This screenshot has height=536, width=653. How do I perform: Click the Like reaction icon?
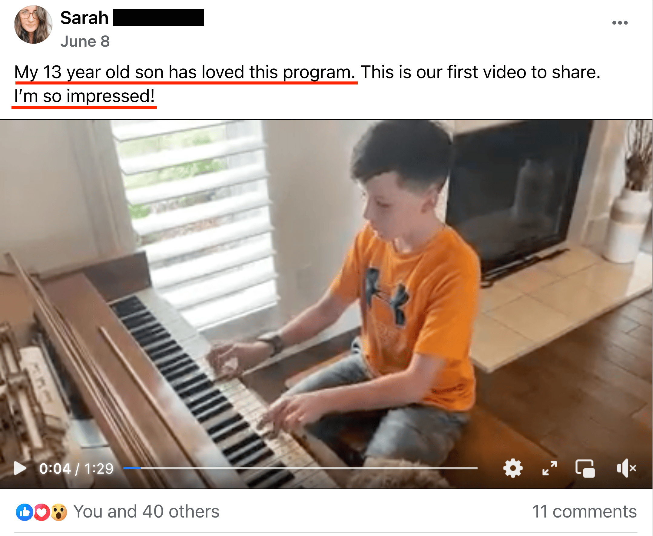point(25,512)
